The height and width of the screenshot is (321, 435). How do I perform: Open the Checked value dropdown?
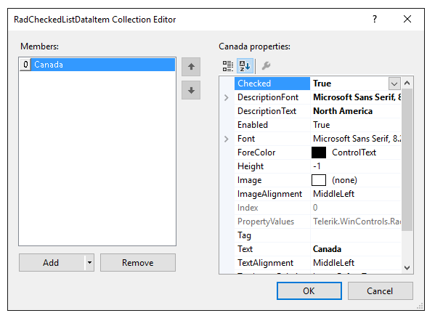click(x=394, y=84)
